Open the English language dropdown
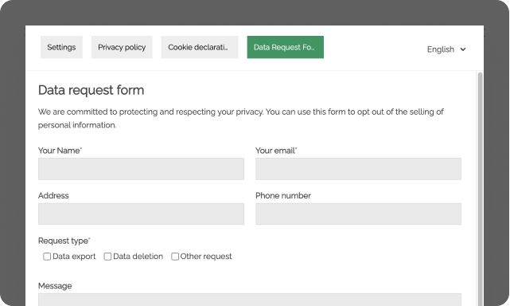Viewport: 510px width, 306px height. click(446, 49)
